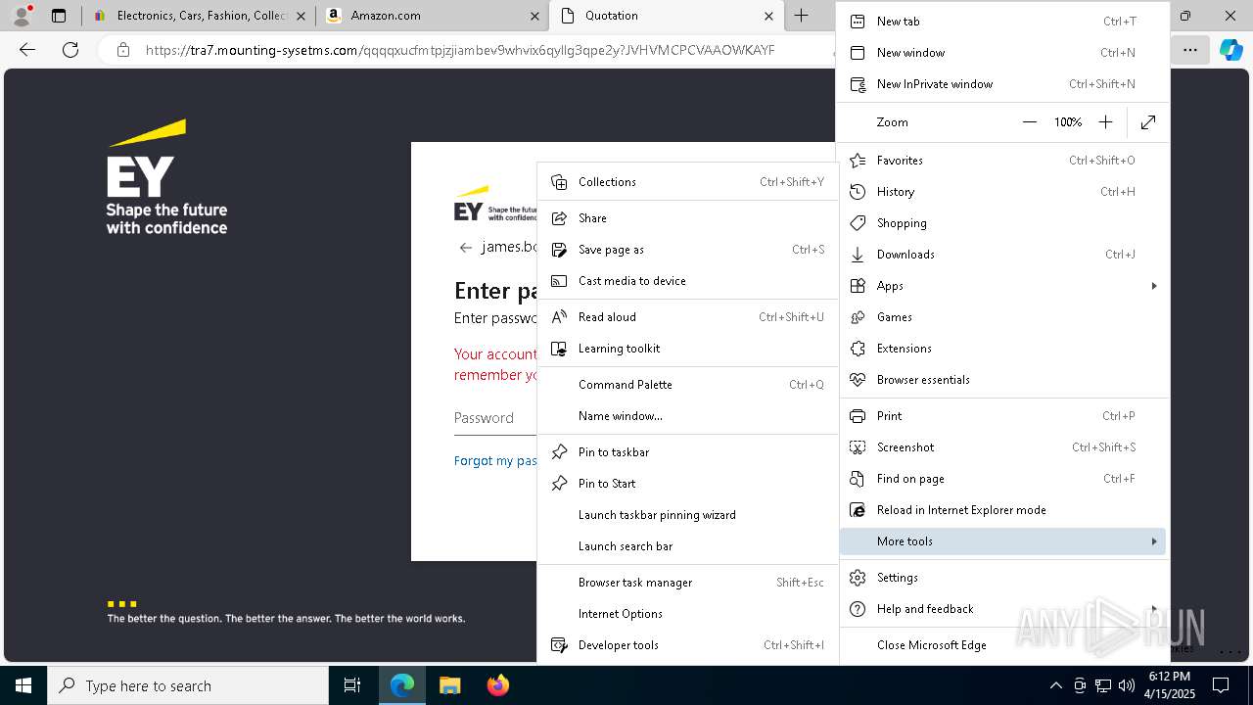Open History clock icon entry
The image size is (1253, 705).
click(x=858, y=191)
